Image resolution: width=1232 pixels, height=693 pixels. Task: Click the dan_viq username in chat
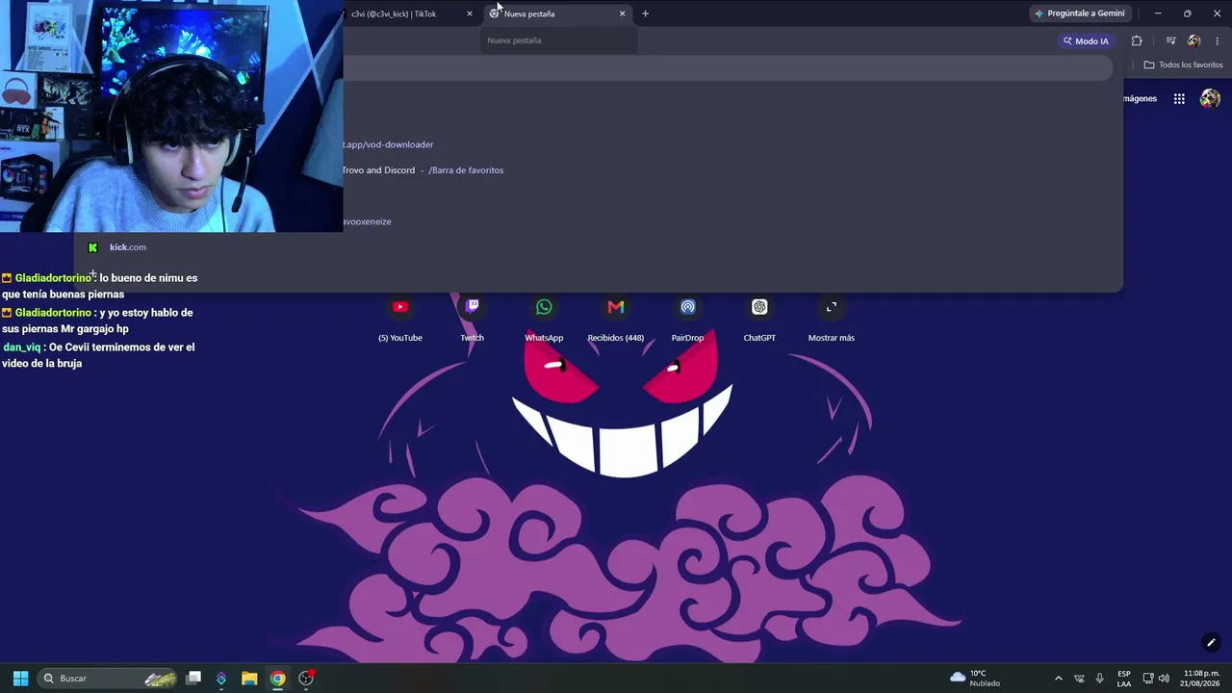coord(22,347)
